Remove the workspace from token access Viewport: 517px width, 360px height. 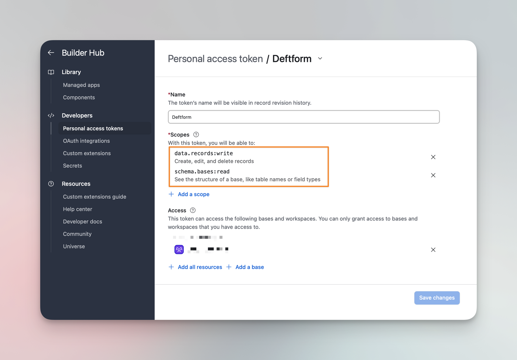(x=433, y=250)
